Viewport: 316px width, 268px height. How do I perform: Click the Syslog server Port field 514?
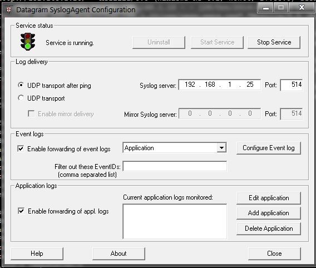pos(292,85)
